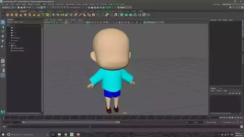Click the PowerPoint taskbar icon
Viewport: 244px width, 137px height.
pyautogui.click(x=78, y=134)
